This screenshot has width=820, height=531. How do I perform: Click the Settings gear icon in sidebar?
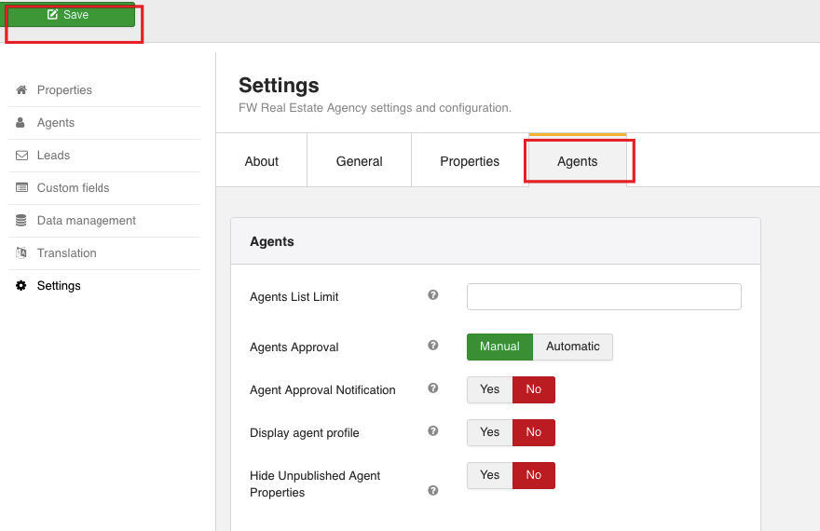tap(21, 286)
